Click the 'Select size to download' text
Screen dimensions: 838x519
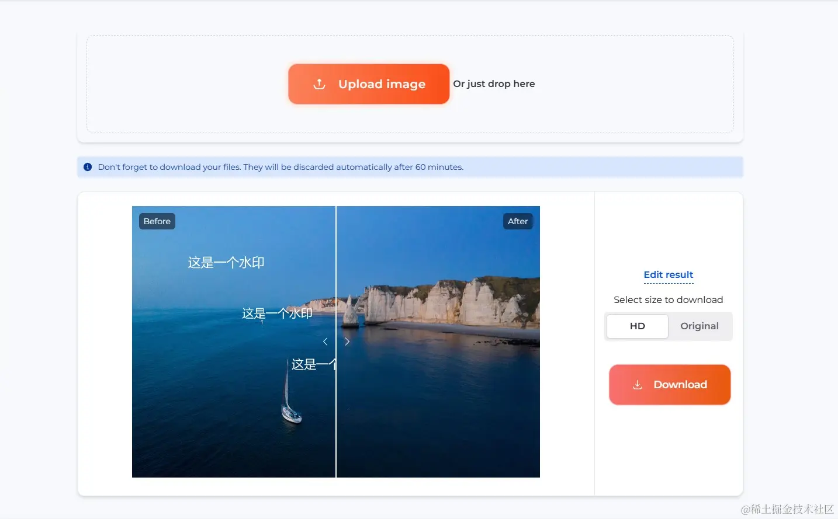pos(669,299)
